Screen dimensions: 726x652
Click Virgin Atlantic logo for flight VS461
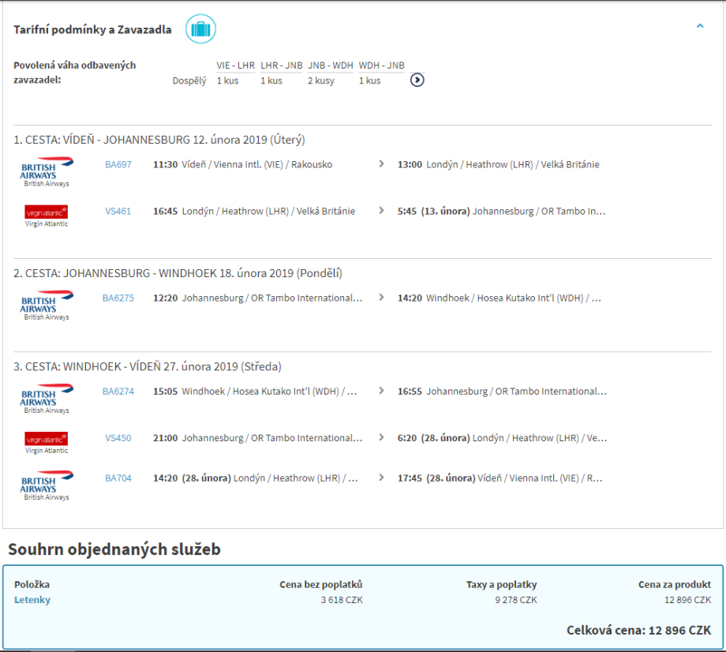click(x=47, y=215)
